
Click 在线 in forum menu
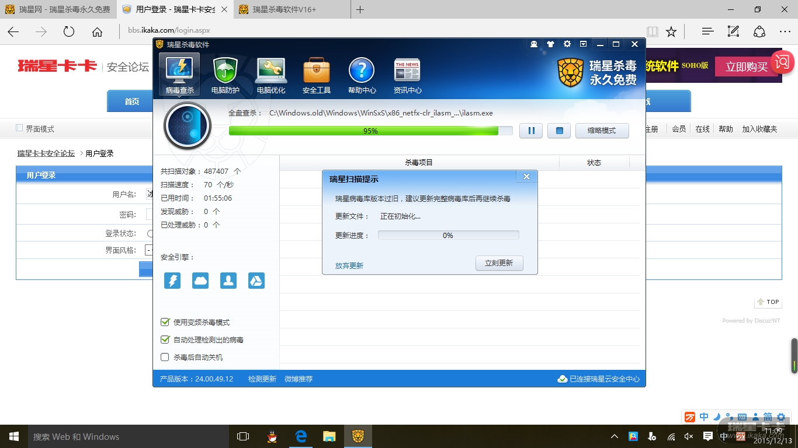click(x=702, y=129)
